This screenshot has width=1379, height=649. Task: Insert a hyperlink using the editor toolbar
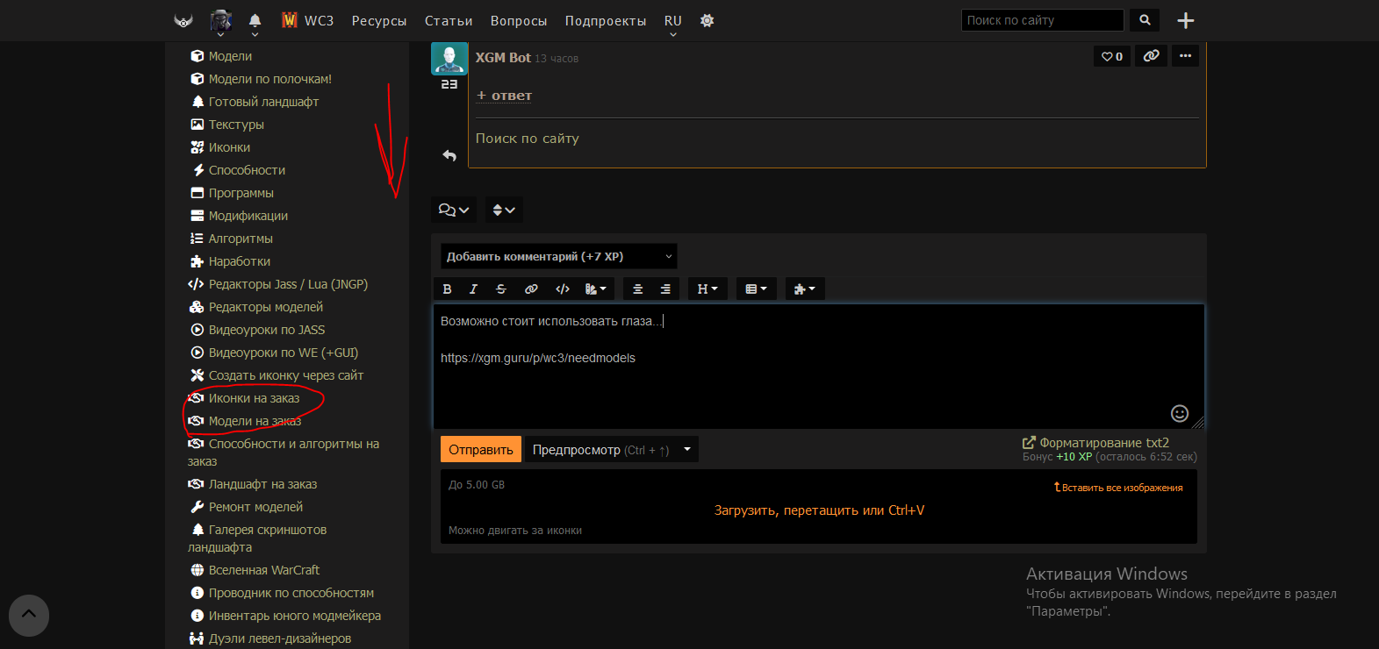(531, 289)
